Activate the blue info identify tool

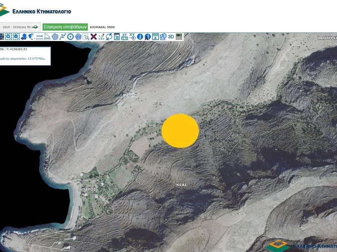pyautogui.click(x=140, y=37)
